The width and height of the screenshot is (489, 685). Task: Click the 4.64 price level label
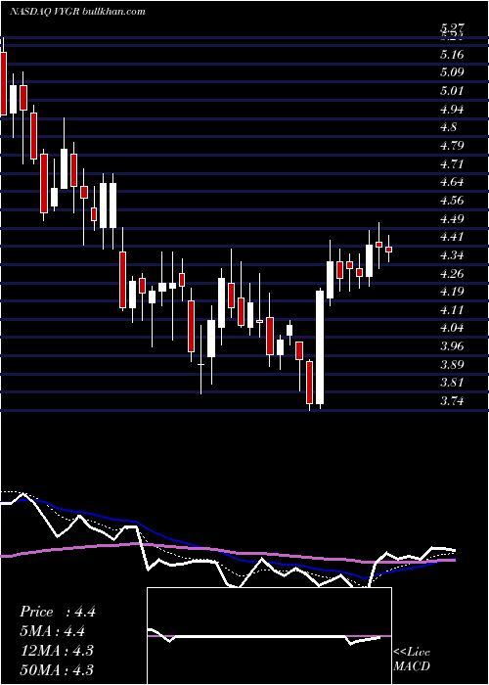(452, 182)
